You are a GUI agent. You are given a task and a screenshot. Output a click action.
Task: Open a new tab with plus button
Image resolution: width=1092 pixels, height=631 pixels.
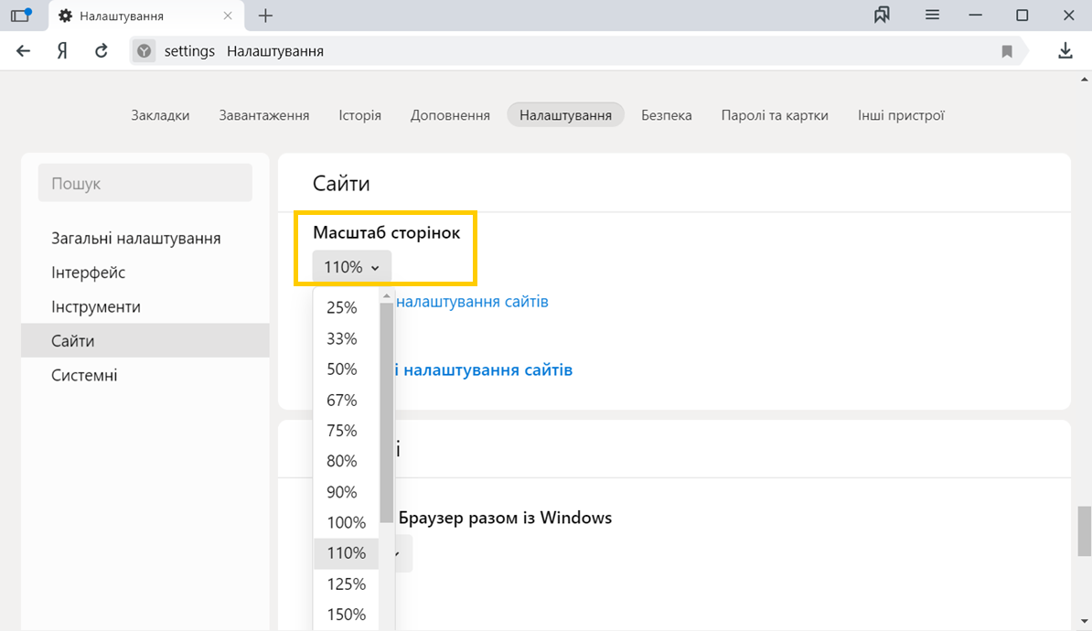(x=265, y=16)
